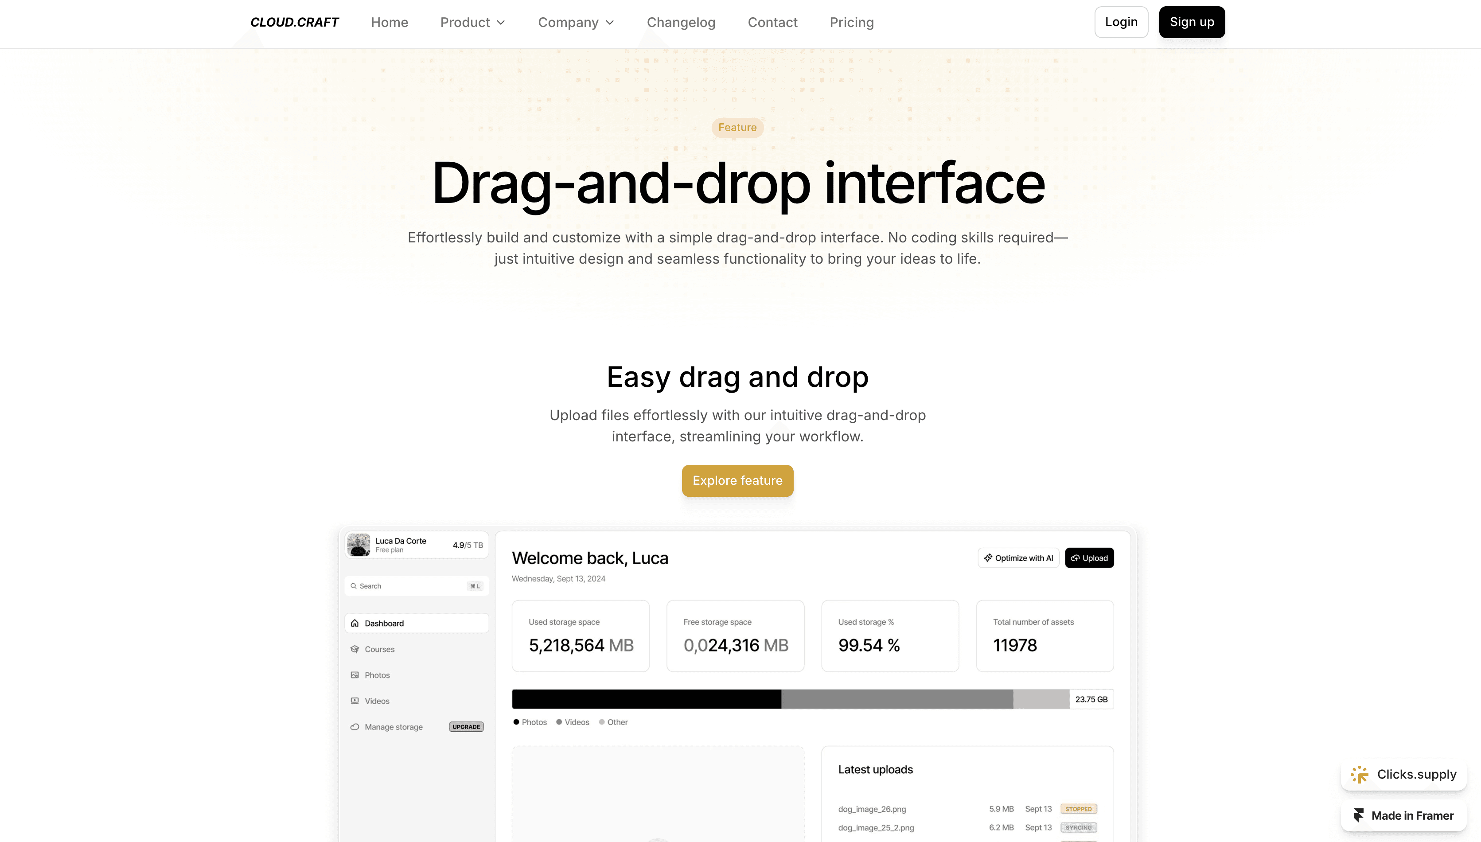The height and width of the screenshot is (842, 1481).
Task: Click the Manage storage cloud icon
Action: (355, 727)
